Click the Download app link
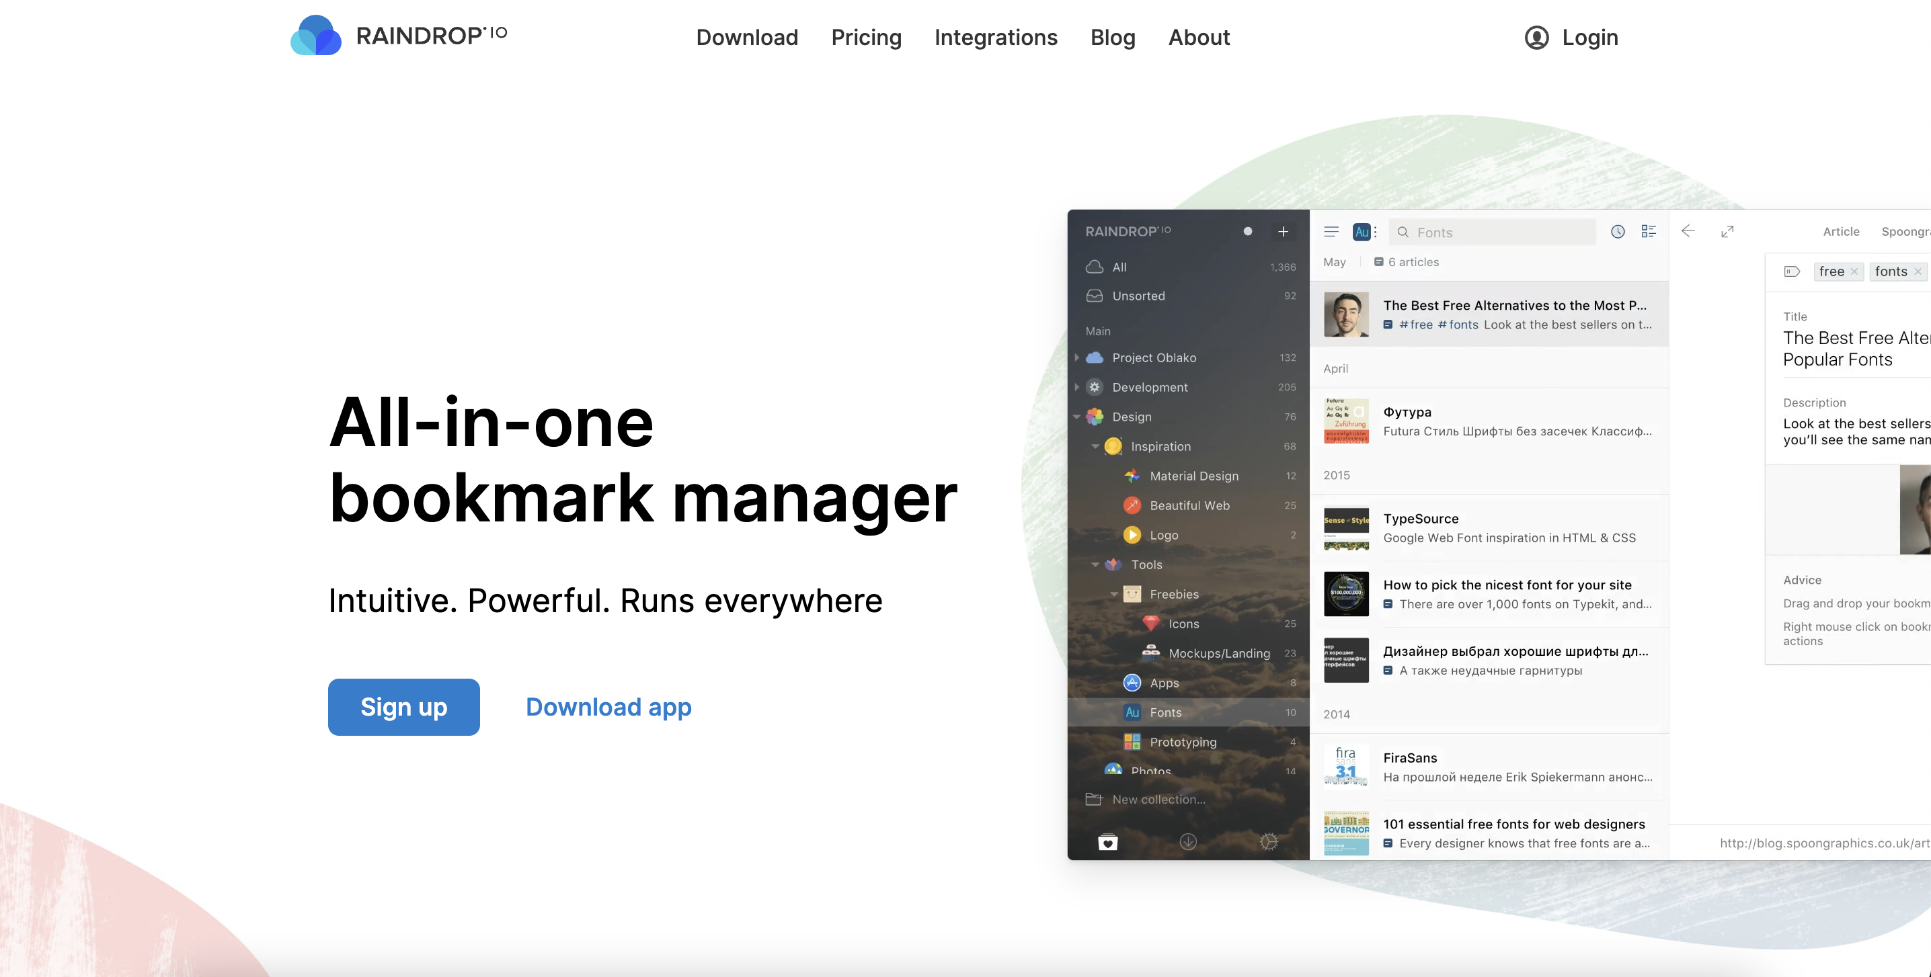This screenshot has width=1931, height=977. (x=608, y=708)
